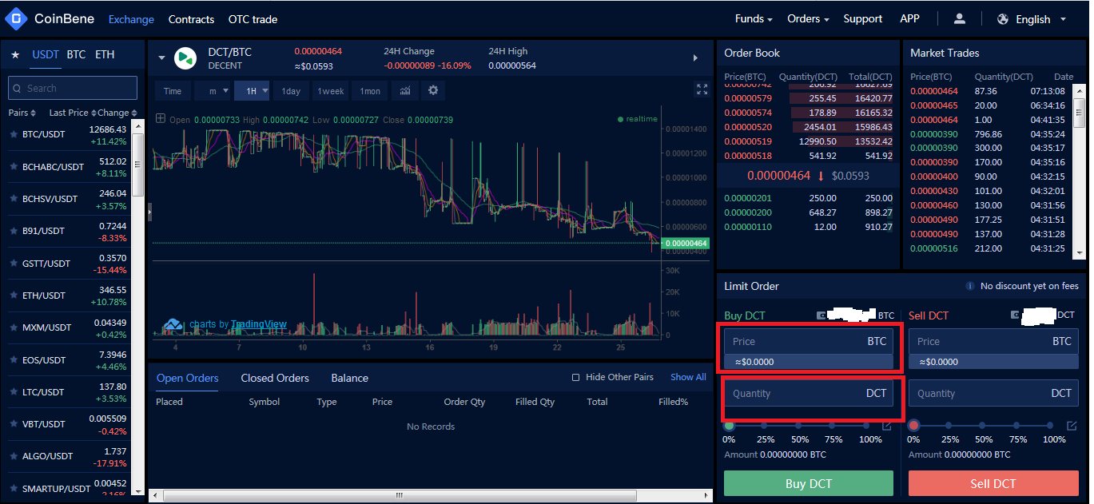Open the 1H interval dropdown arrow
The height and width of the screenshot is (504, 1094).
tap(265, 91)
